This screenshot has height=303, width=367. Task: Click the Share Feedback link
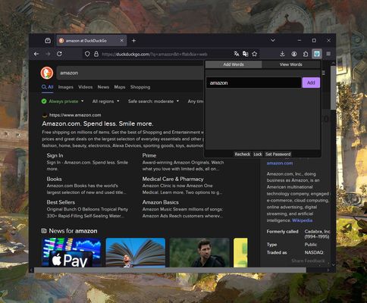(x=308, y=261)
